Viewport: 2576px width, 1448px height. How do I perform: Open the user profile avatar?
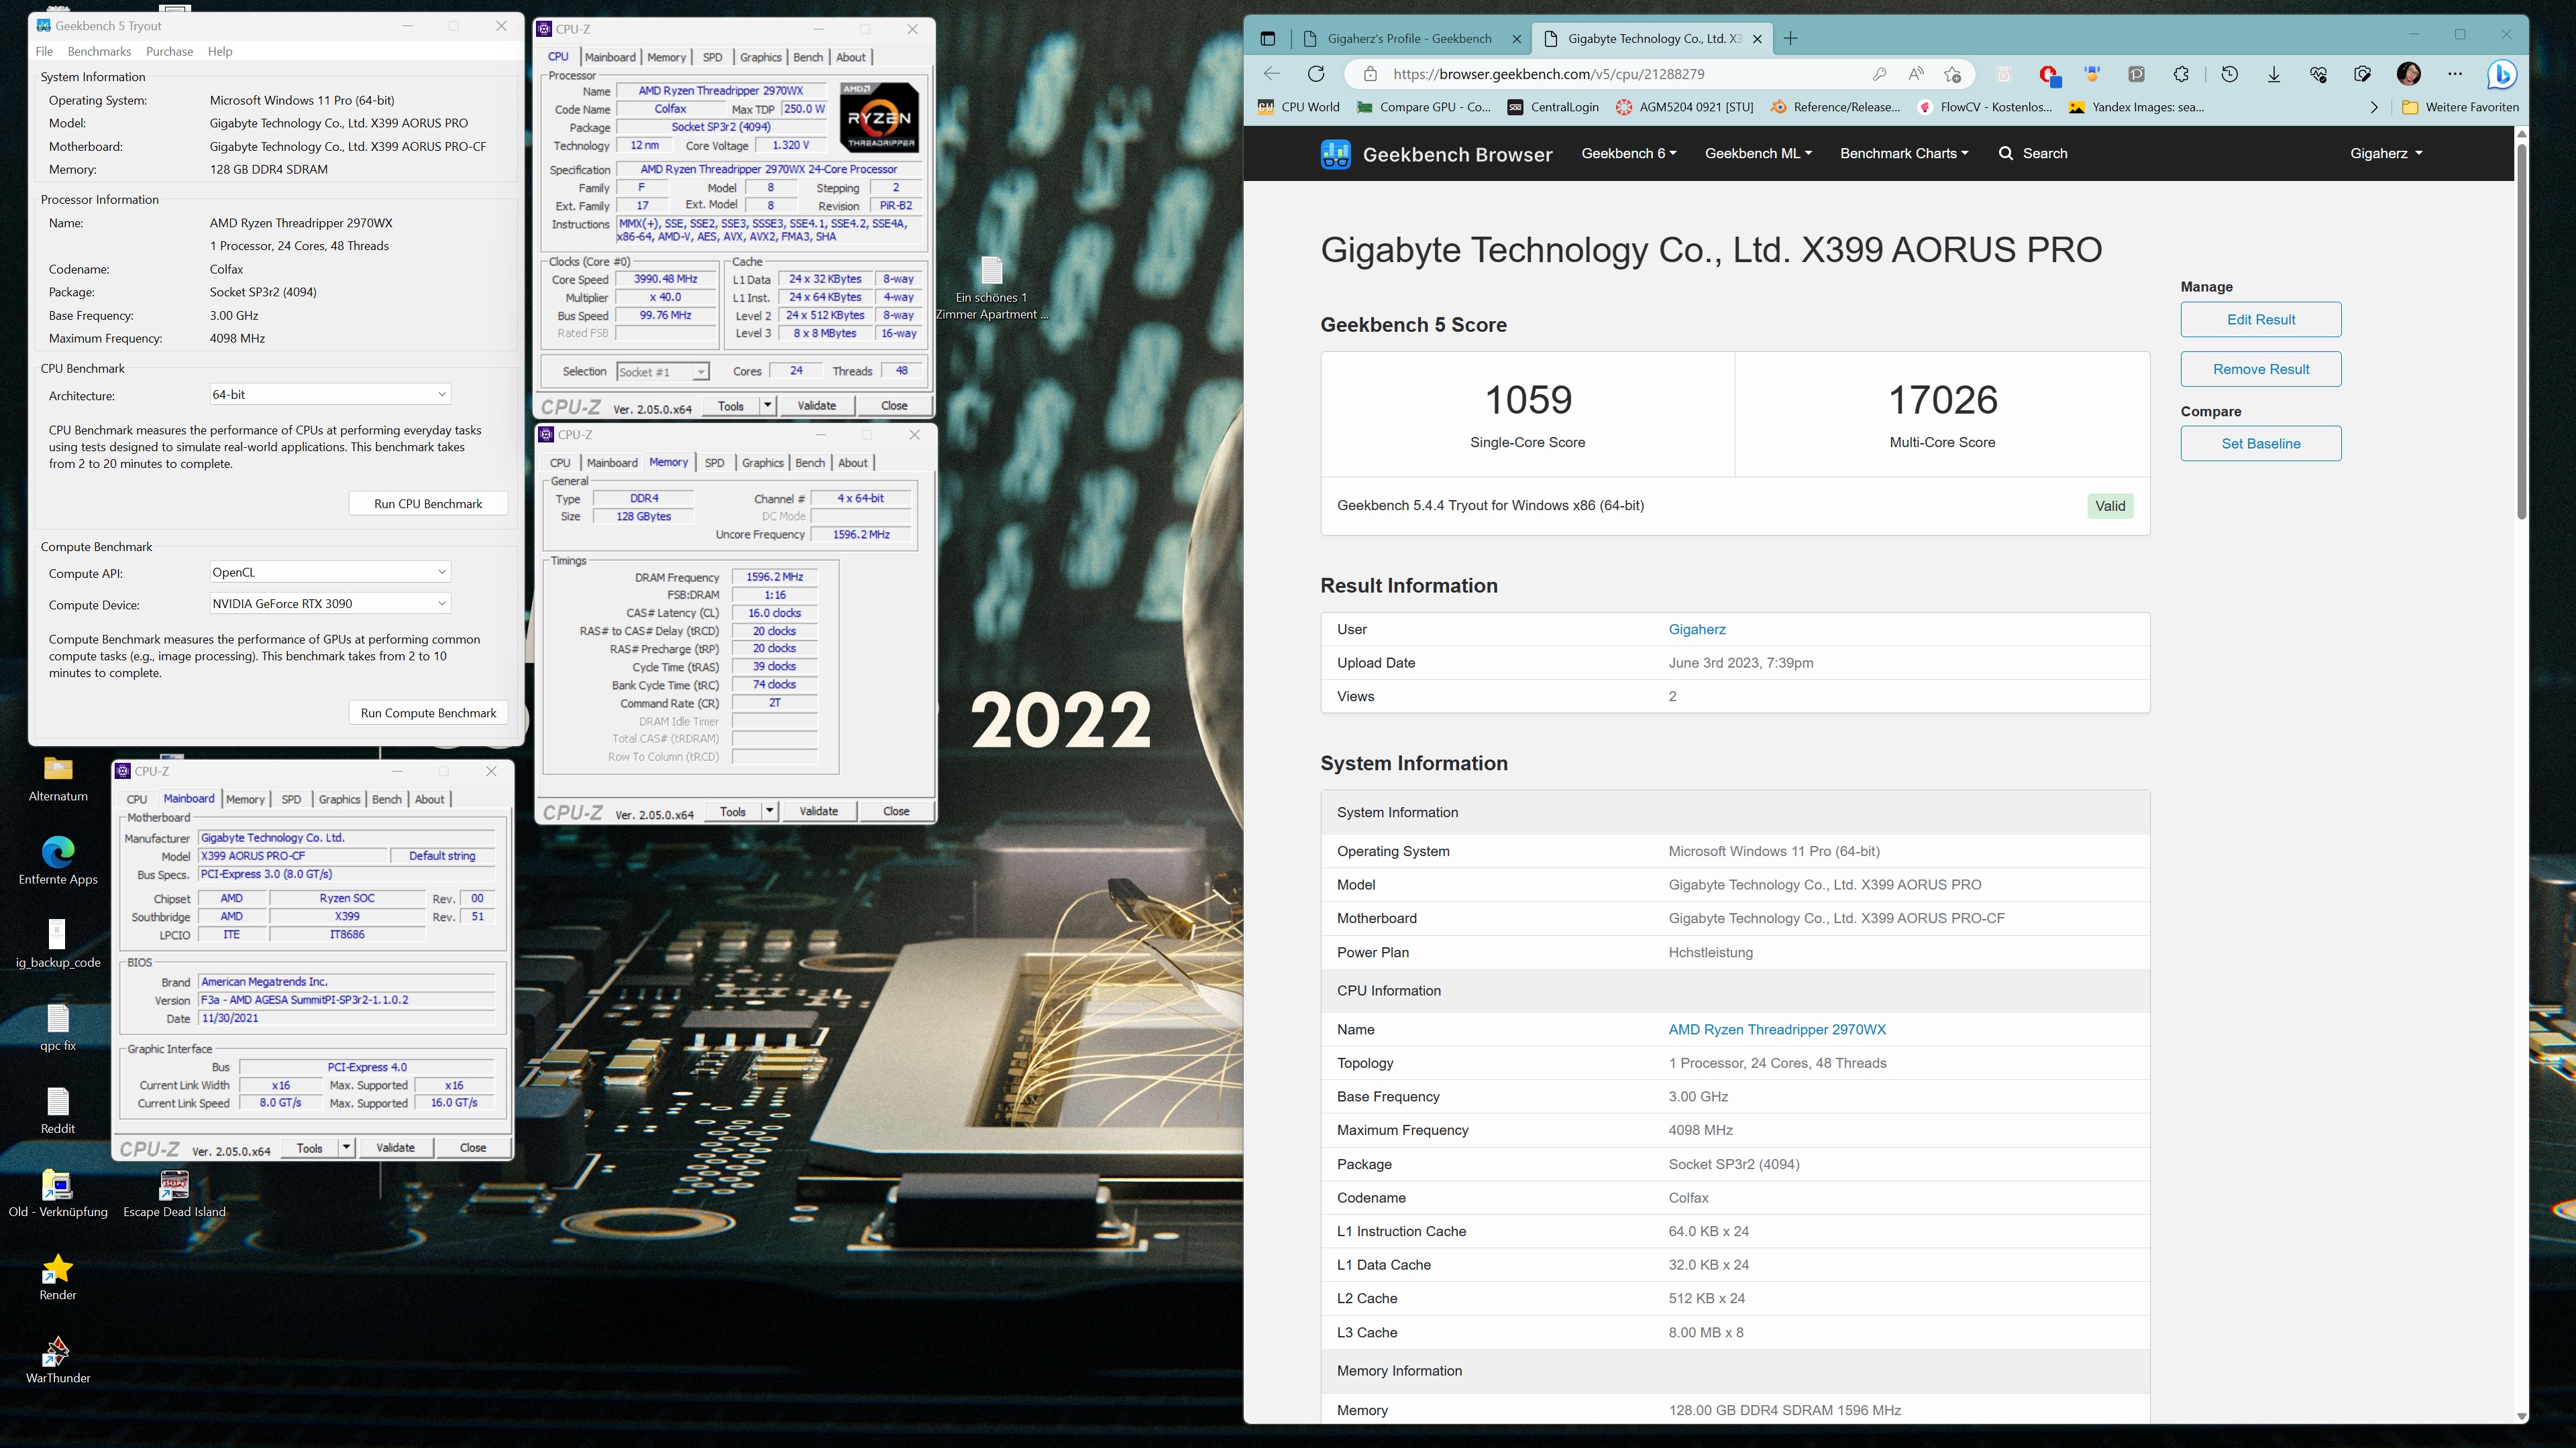(2408, 74)
